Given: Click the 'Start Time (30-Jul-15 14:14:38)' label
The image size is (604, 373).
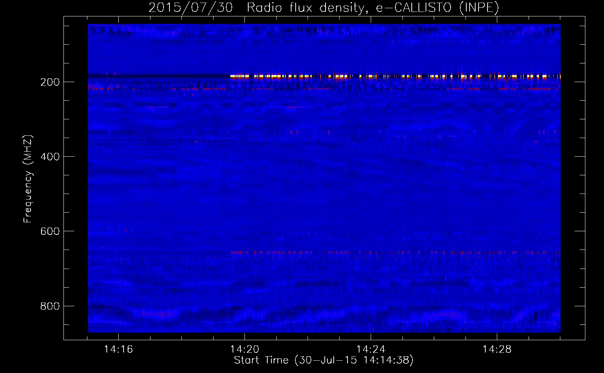Looking at the screenshot, I should coord(324,360).
